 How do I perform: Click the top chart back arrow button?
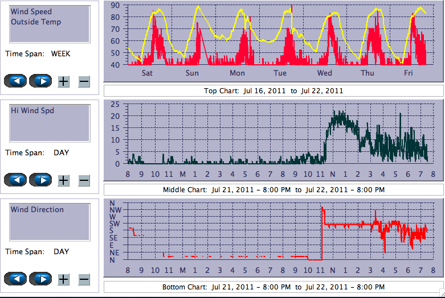coord(15,81)
